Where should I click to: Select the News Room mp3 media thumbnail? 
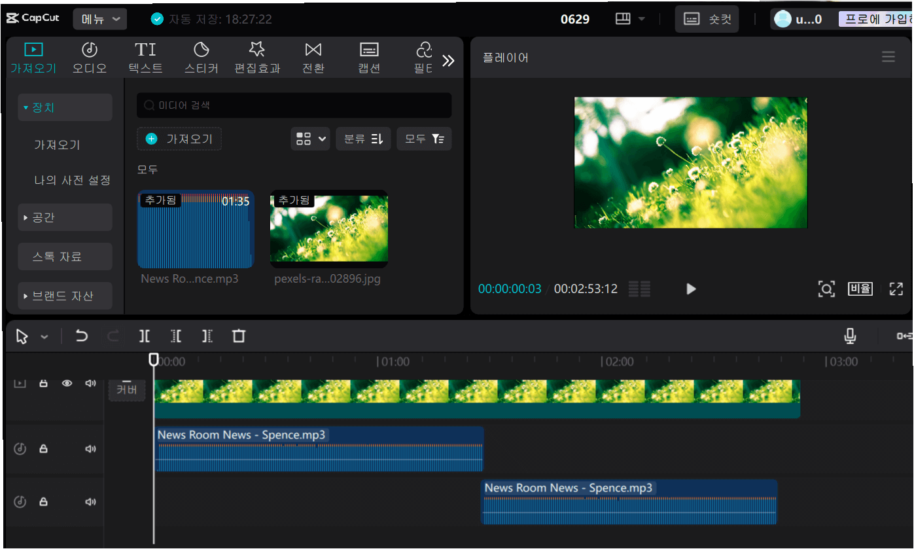point(196,229)
